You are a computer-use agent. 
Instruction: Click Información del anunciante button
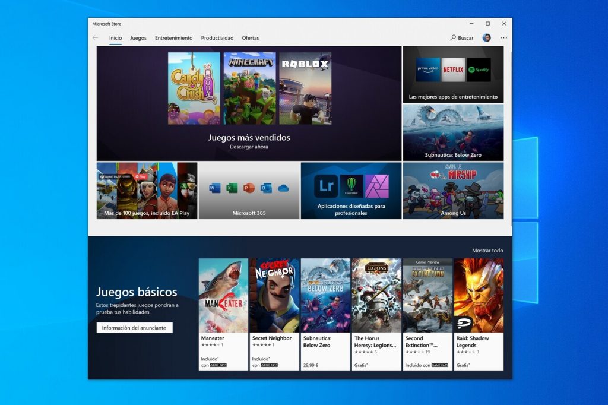(134, 328)
